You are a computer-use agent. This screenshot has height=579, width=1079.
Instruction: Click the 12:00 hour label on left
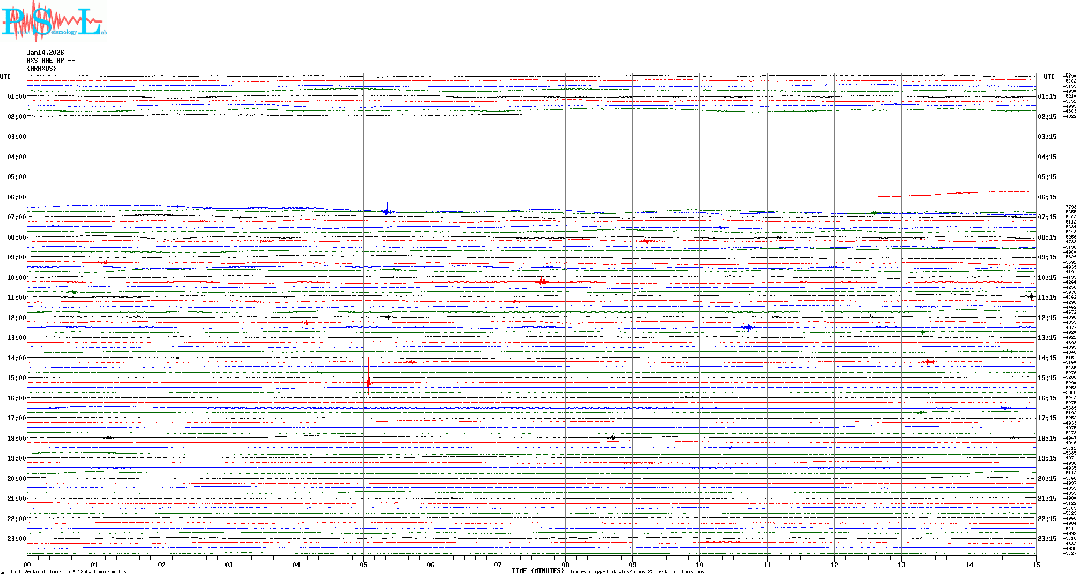[16, 318]
